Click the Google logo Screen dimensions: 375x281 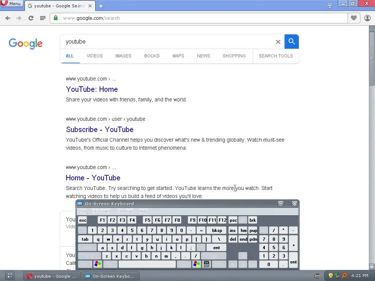click(25, 44)
